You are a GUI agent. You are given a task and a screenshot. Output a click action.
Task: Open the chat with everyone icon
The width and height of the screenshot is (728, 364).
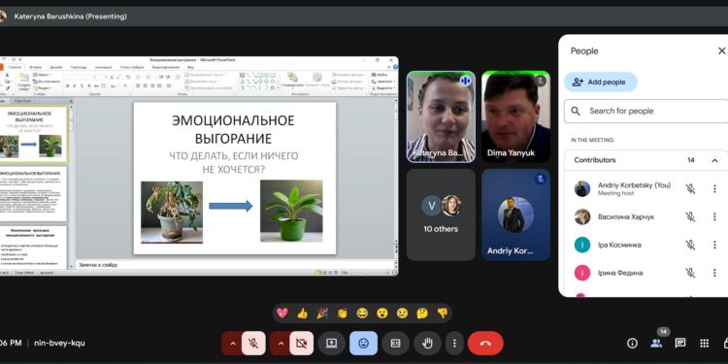tap(680, 343)
